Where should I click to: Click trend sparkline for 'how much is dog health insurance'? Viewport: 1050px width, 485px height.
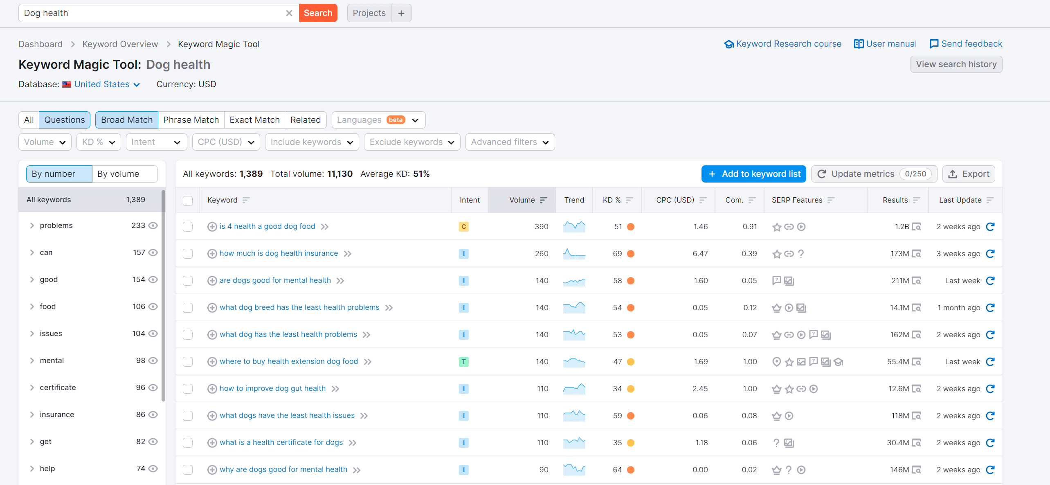pos(574,254)
